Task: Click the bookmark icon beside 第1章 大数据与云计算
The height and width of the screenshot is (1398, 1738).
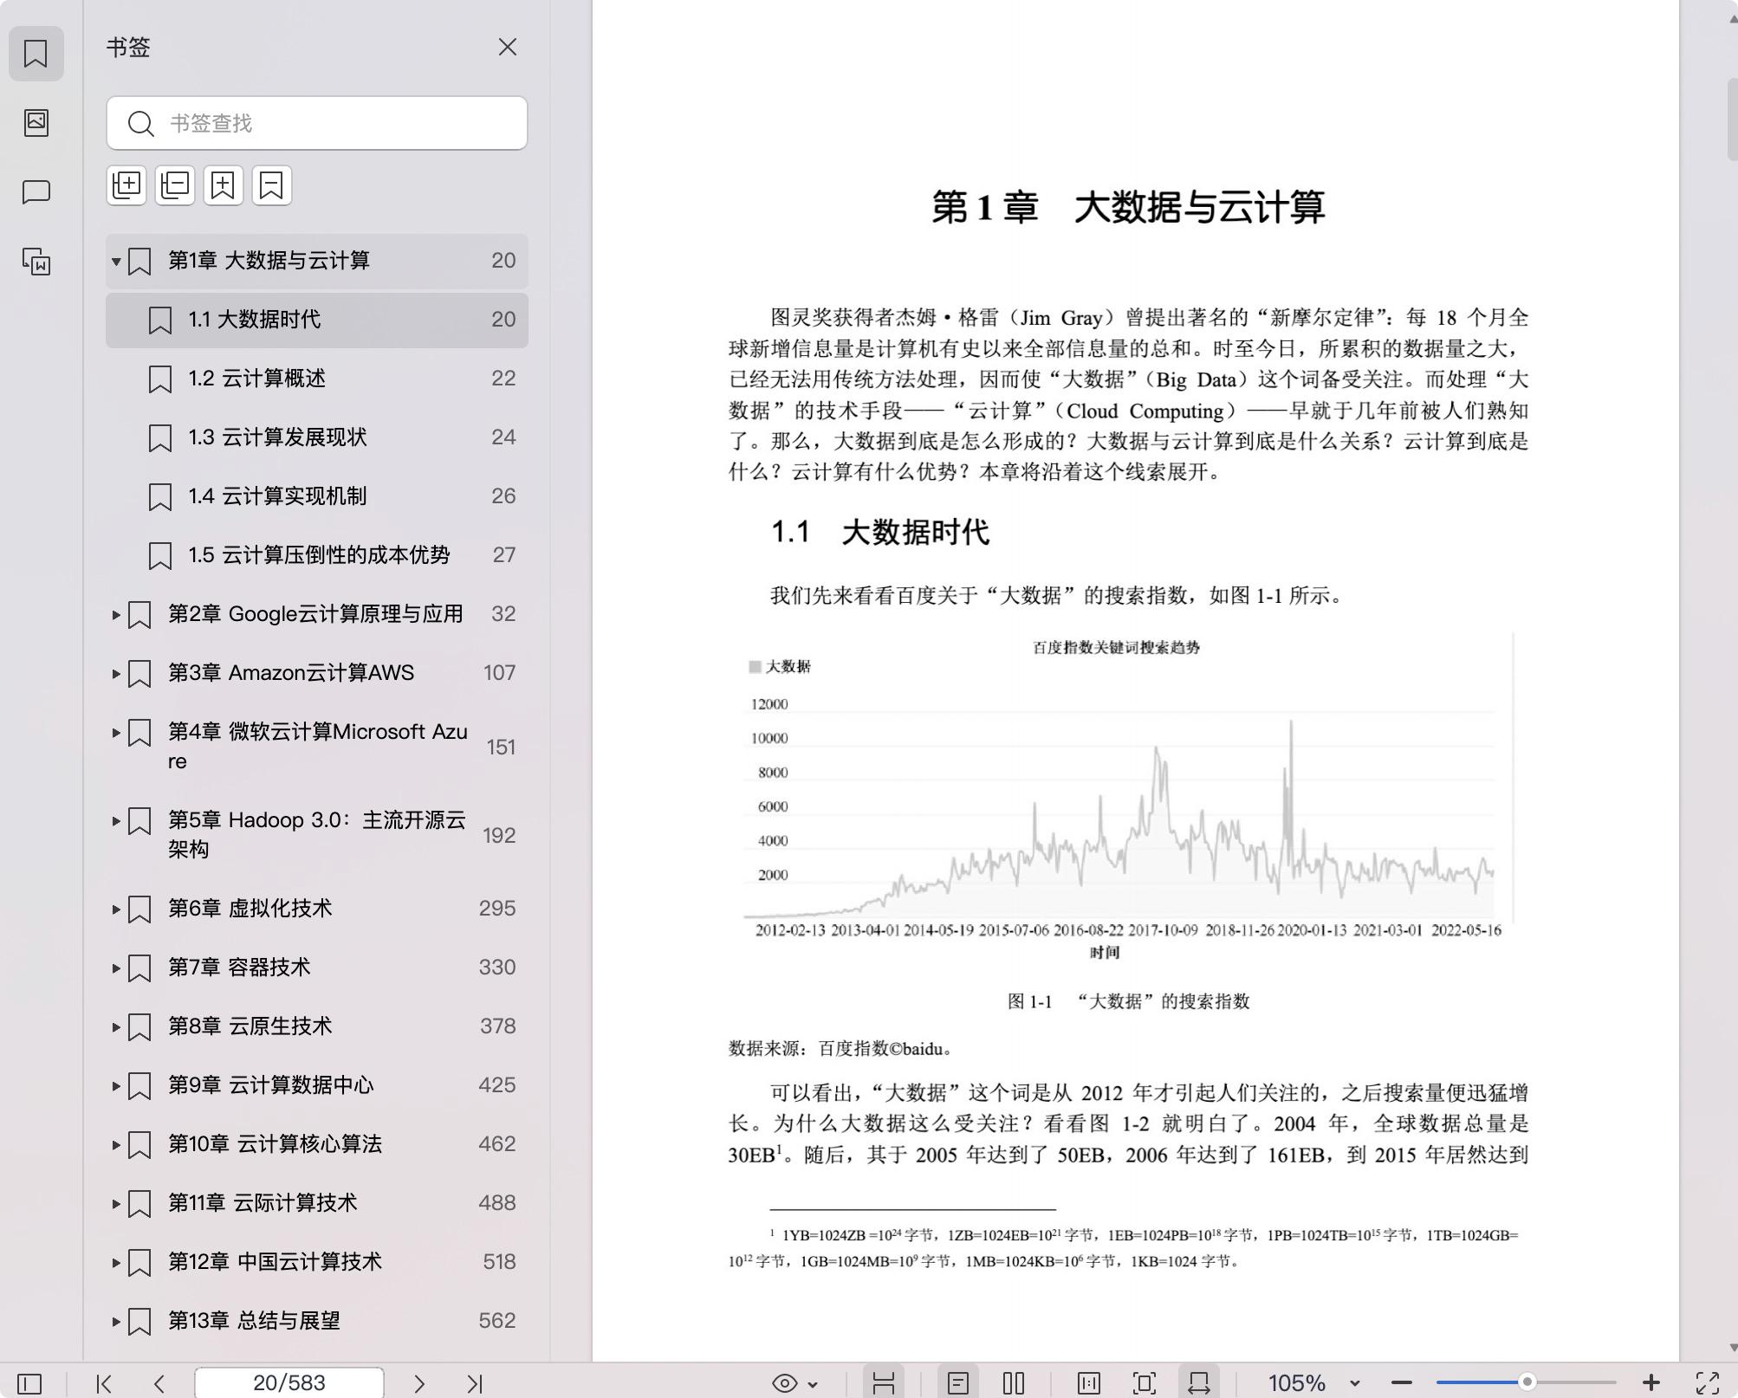Action: 139,262
